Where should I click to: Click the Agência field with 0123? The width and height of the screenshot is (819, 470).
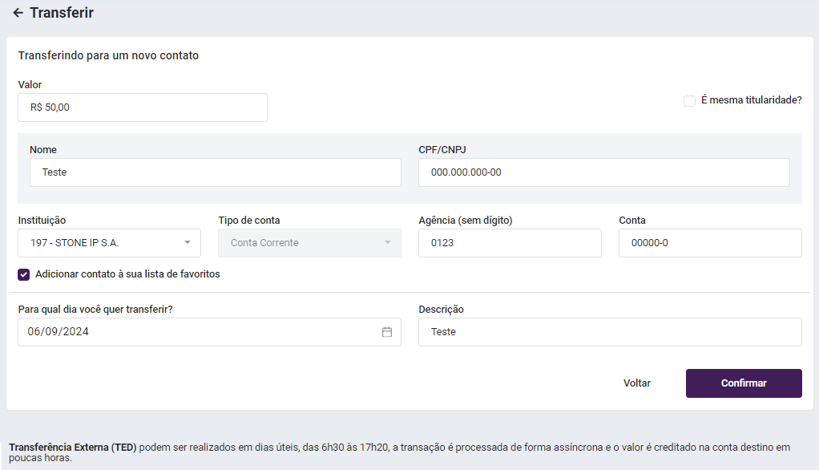(509, 243)
